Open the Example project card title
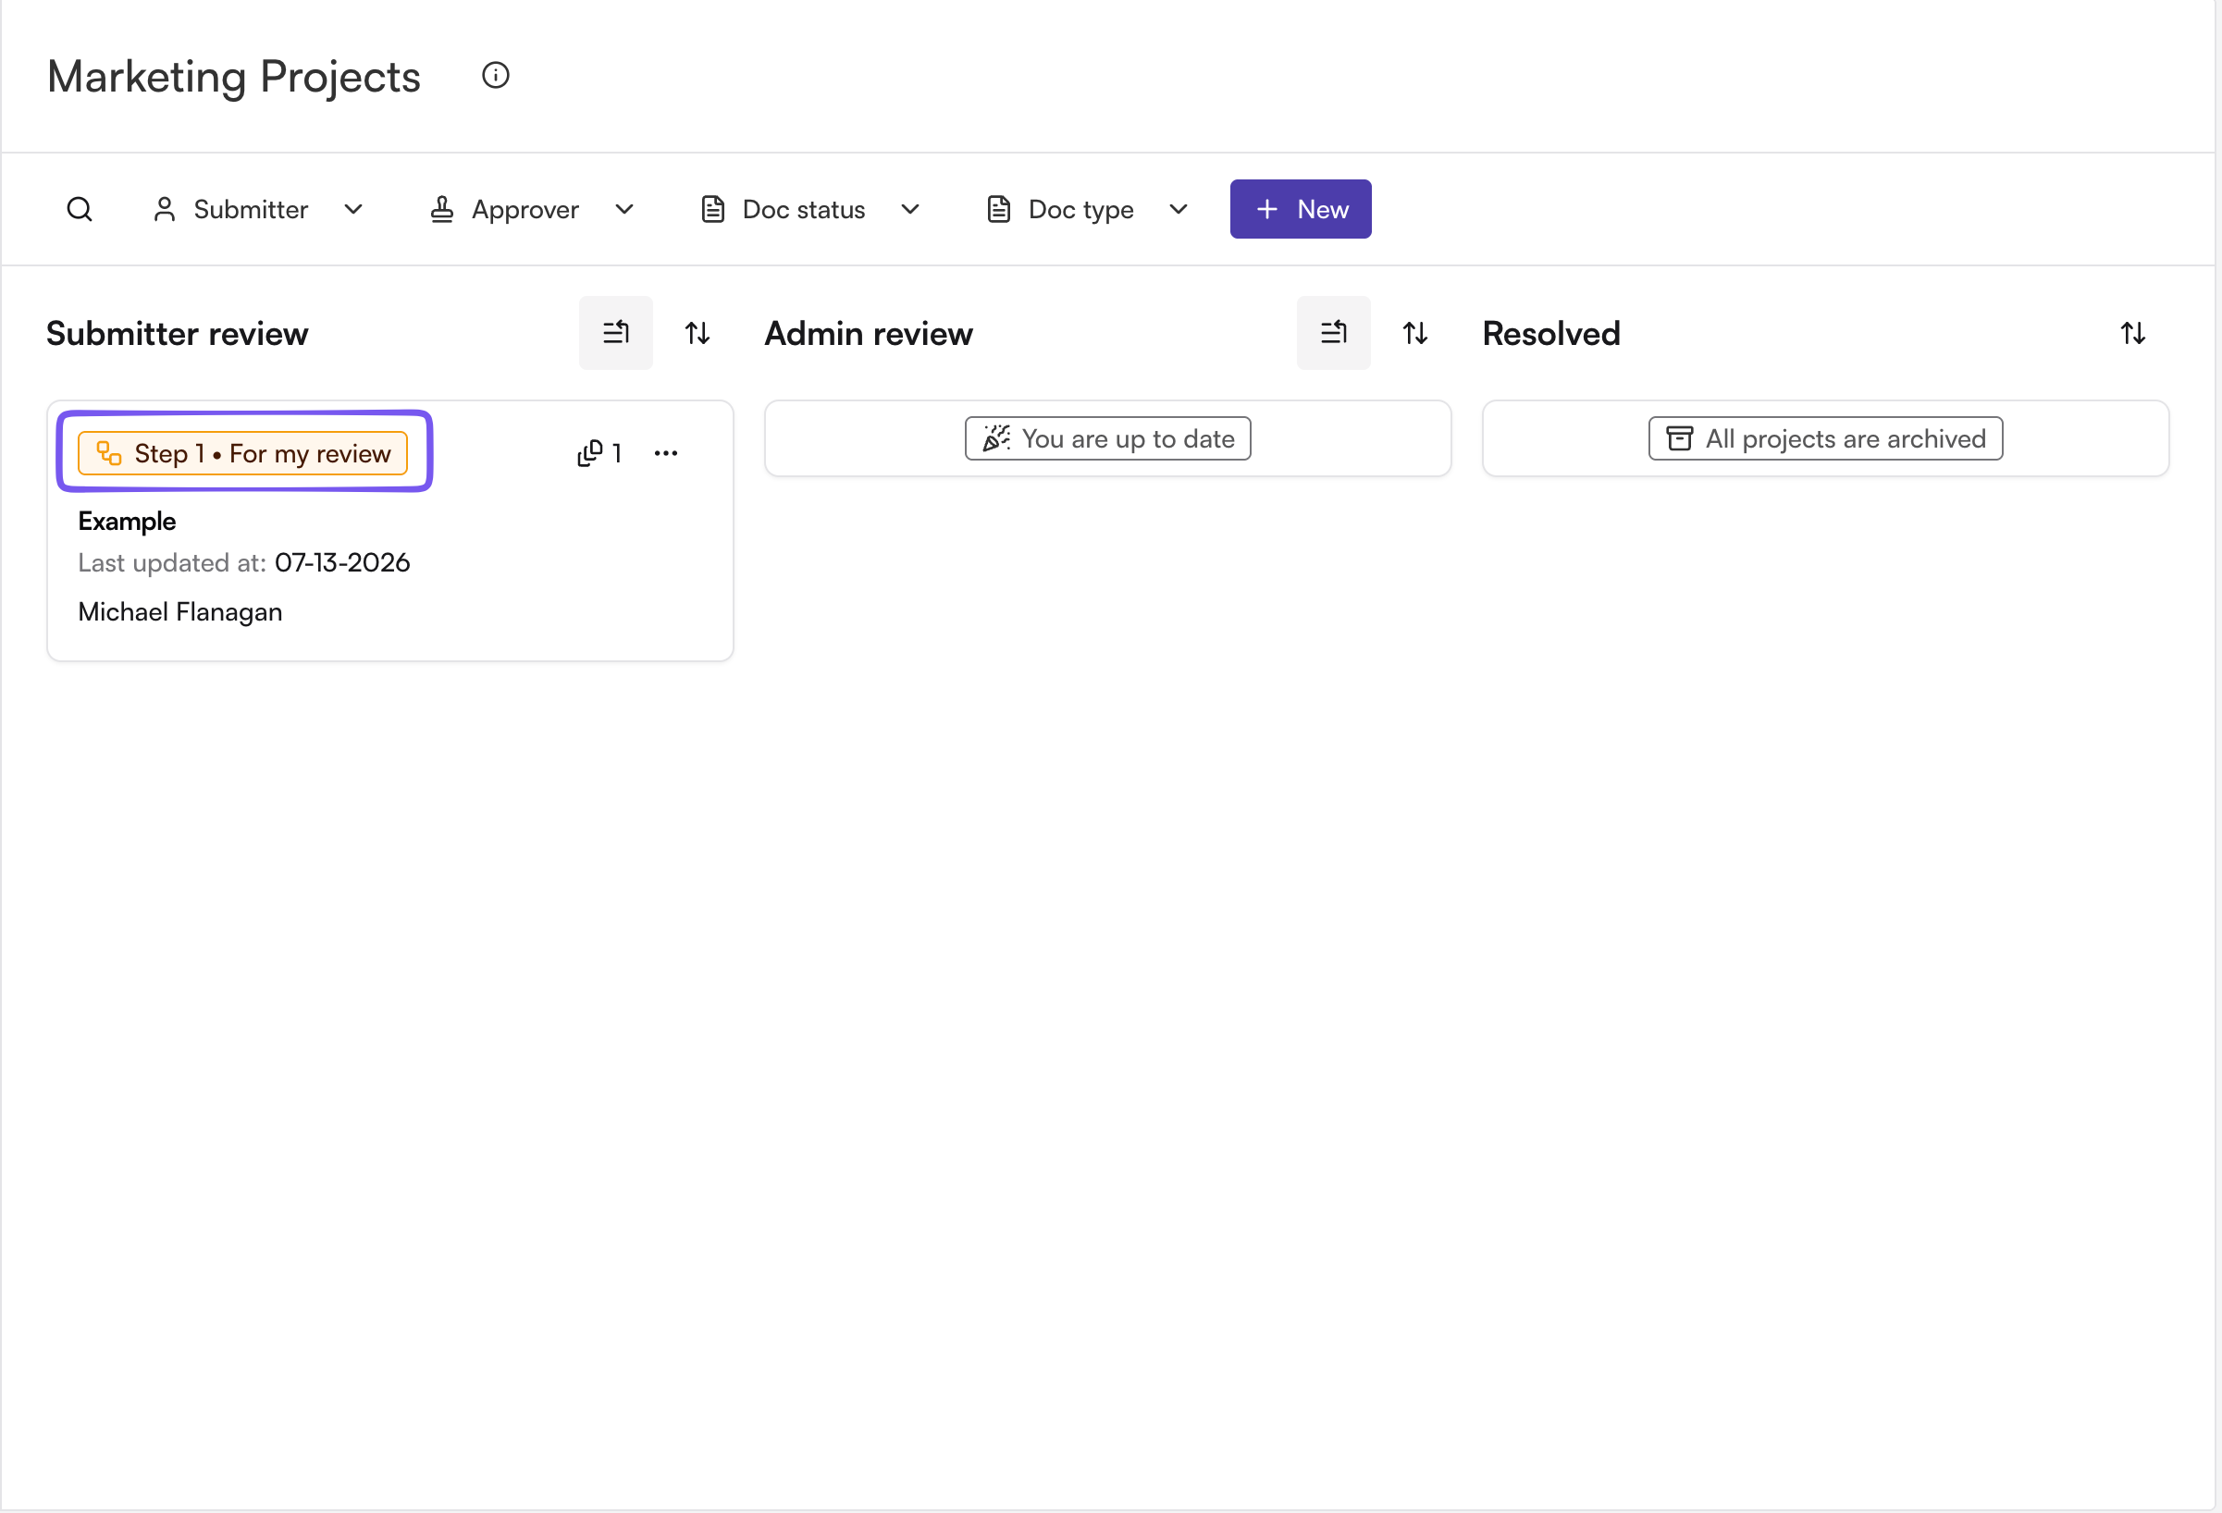Image resolution: width=2222 pixels, height=1513 pixels. 127,522
